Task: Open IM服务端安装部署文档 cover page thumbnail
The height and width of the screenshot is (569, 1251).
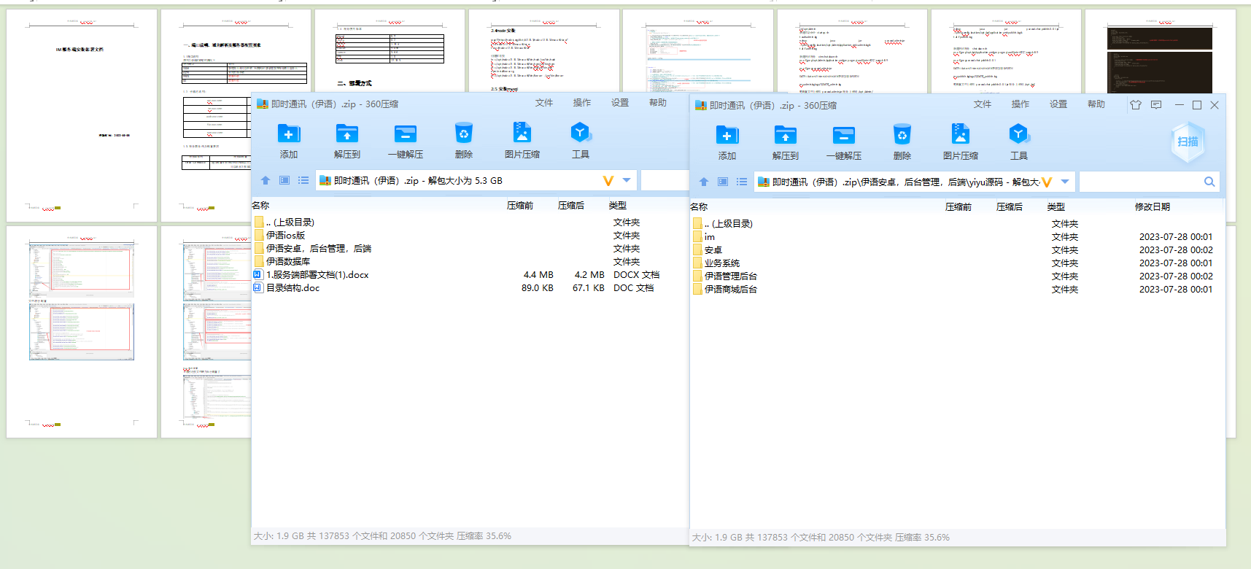Action: pos(82,115)
